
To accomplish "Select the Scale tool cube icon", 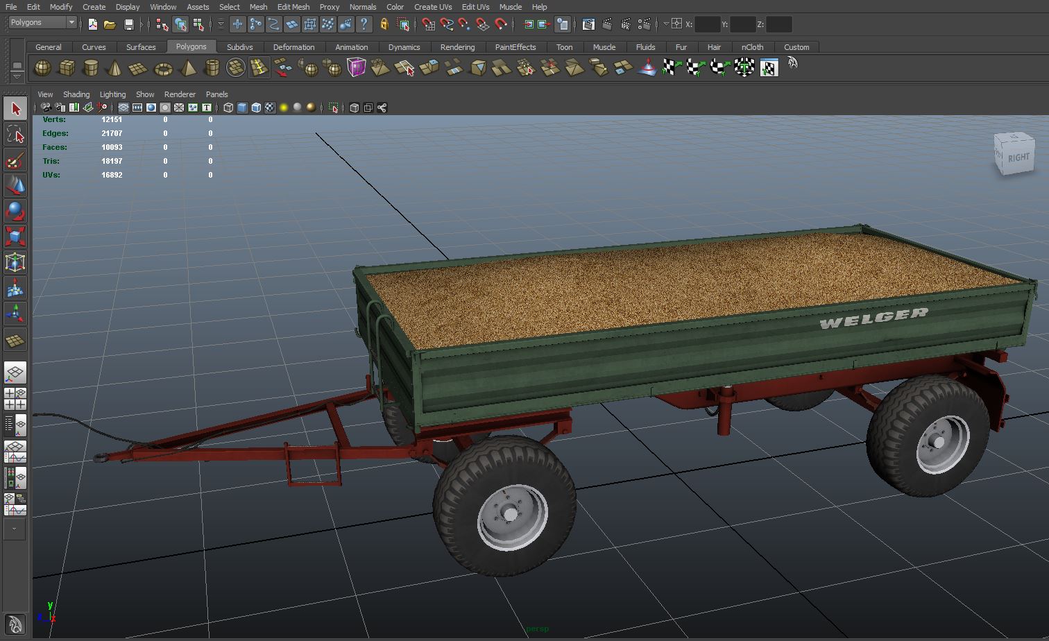I will click(x=15, y=236).
